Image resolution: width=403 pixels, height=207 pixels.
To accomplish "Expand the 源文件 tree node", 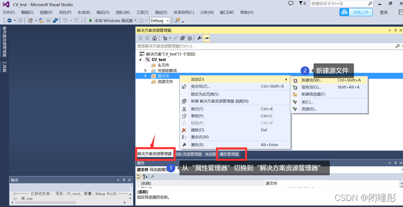I will click(145, 76).
